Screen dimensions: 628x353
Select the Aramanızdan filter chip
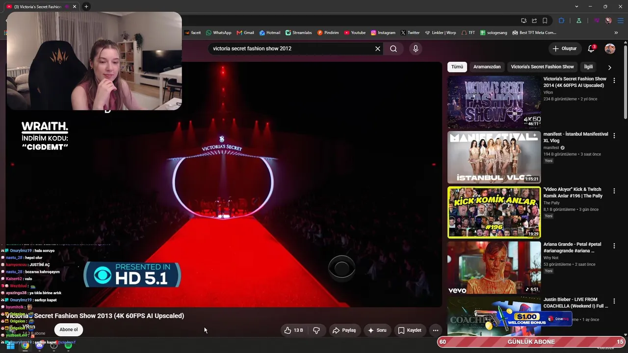[x=487, y=67]
